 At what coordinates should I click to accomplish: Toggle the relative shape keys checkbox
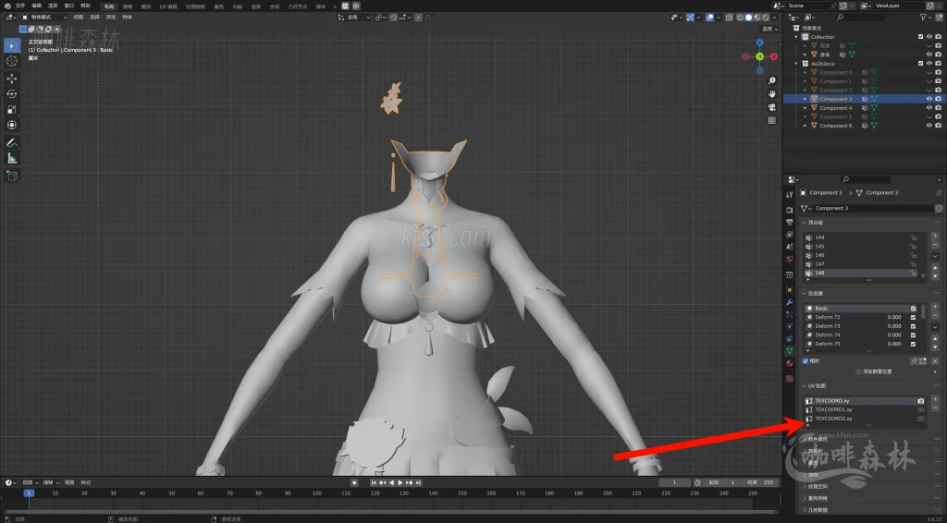pyautogui.click(x=806, y=360)
